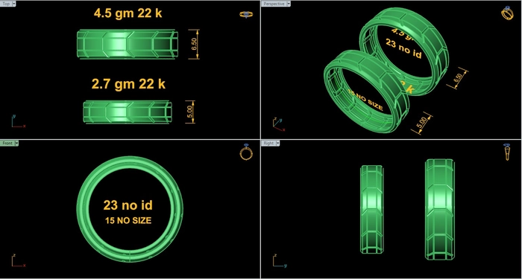The image size is (522, 279).
Task: Activate the Perspective viewport title label
Action: point(274,4)
